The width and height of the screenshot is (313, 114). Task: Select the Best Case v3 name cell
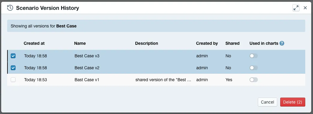pyautogui.click(x=87, y=56)
